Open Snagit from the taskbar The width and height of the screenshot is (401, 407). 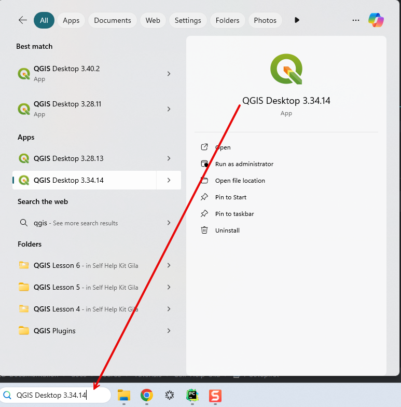215,396
